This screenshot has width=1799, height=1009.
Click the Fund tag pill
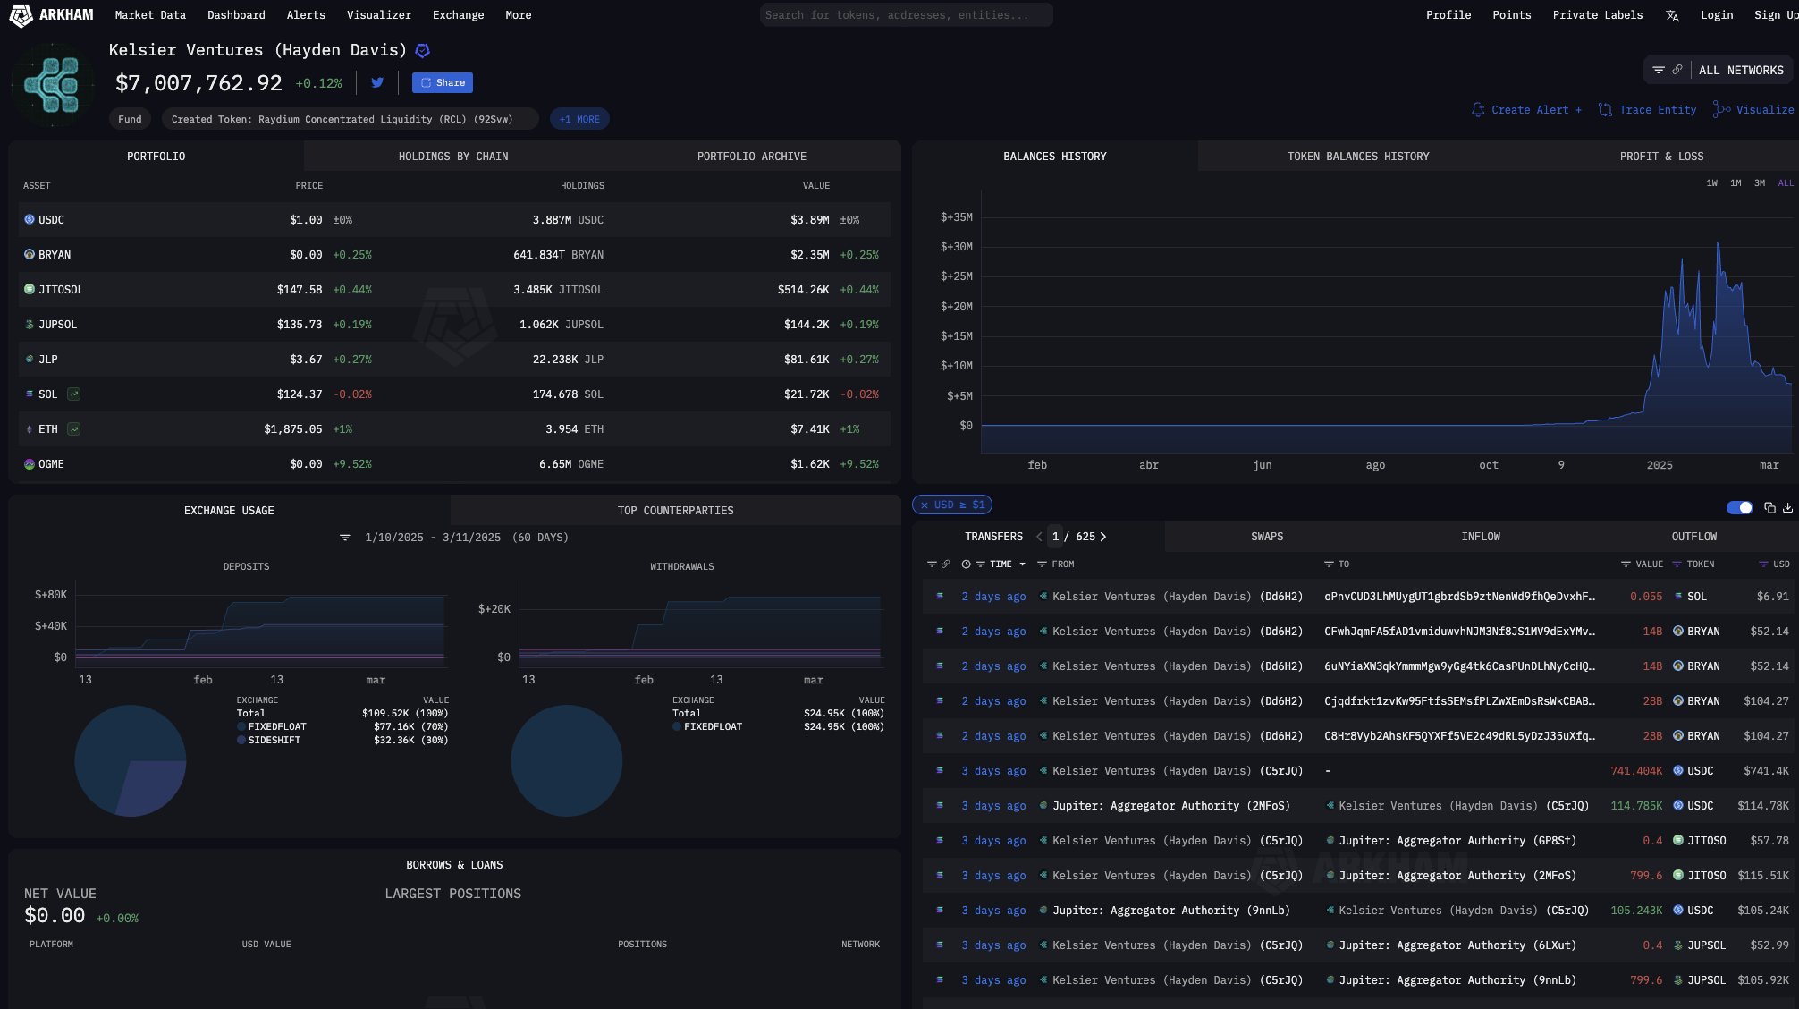pyautogui.click(x=130, y=119)
